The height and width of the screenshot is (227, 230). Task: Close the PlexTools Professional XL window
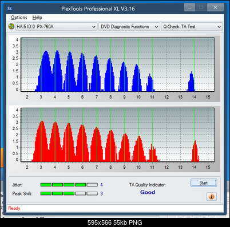tap(215, 7)
